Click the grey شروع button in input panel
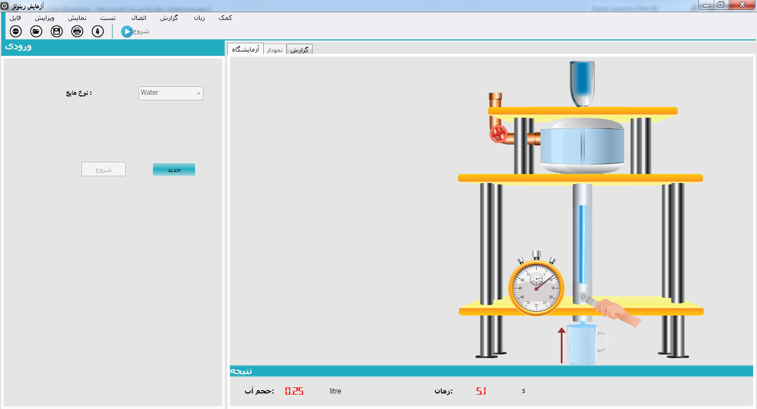757x409 pixels. (104, 170)
